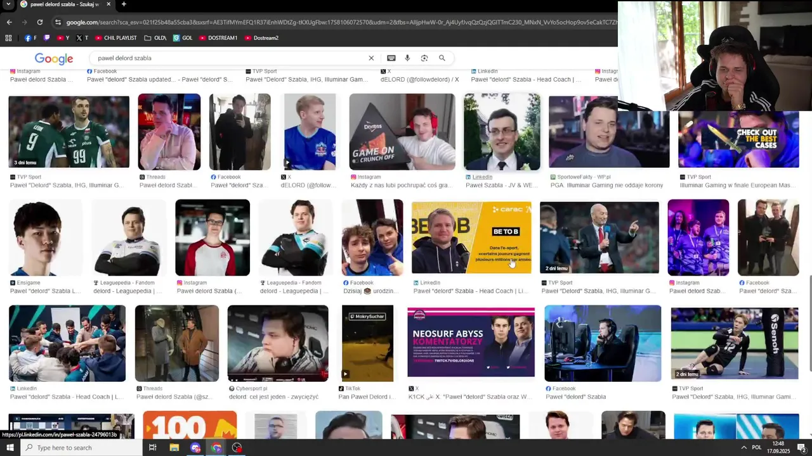Open the yellow 'BE TO B' carac image
Image resolution: width=812 pixels, height=456 pixels.
(471, 237)
